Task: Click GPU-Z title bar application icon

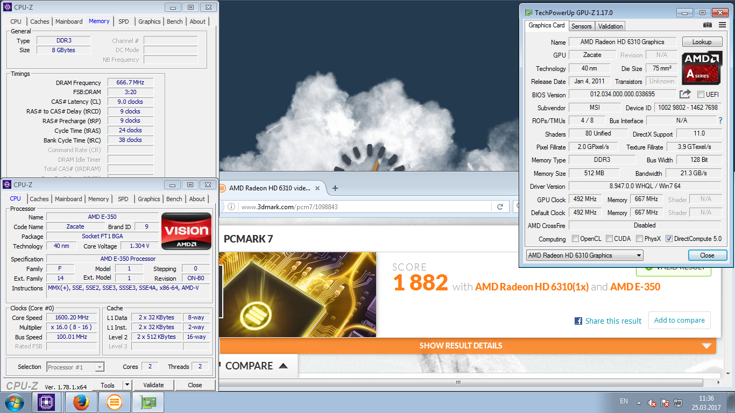Action: pyautogui.click(x=529, y=12)
